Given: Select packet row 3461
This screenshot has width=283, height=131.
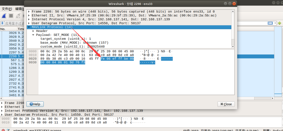Looking at the screenshot, I should (12, 95).
